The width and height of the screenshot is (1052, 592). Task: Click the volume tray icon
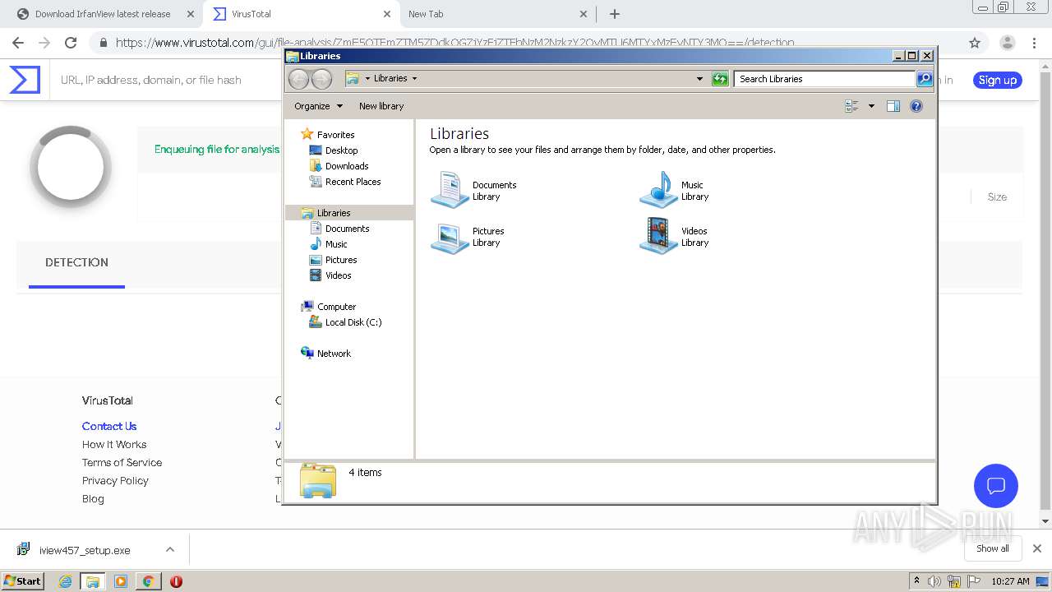tap(934, 581)
